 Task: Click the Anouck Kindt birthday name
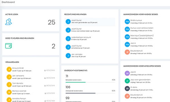click(x=18, y=68)
